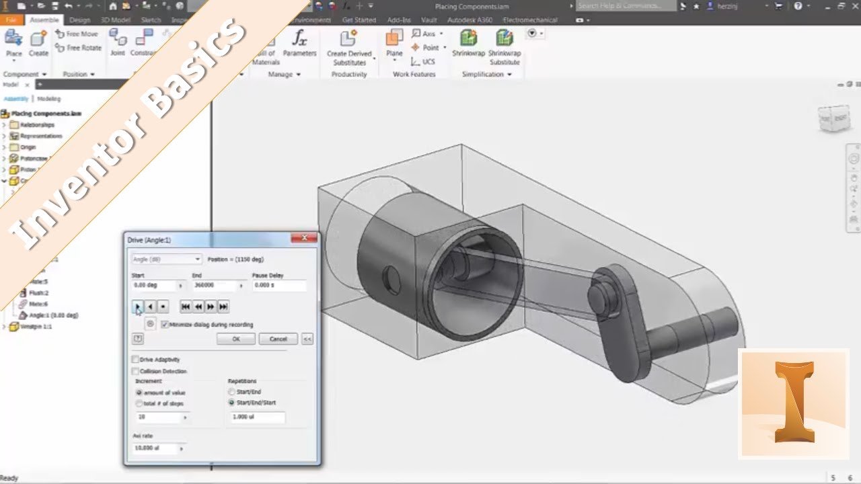The height and width of the screenshot is (484, 861).
Task: Select the Free Move tool
Action: [x=77, y=34]
